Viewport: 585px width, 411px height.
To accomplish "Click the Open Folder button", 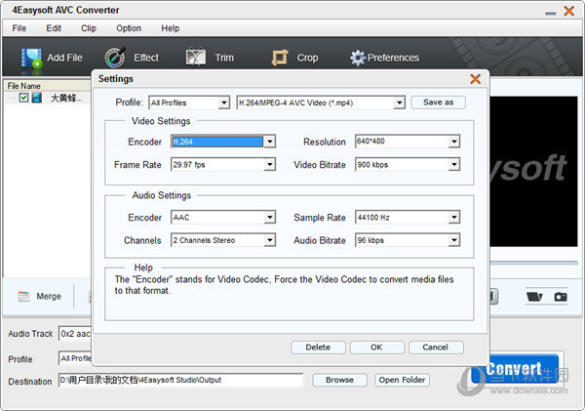I will [x=402, y=380].
